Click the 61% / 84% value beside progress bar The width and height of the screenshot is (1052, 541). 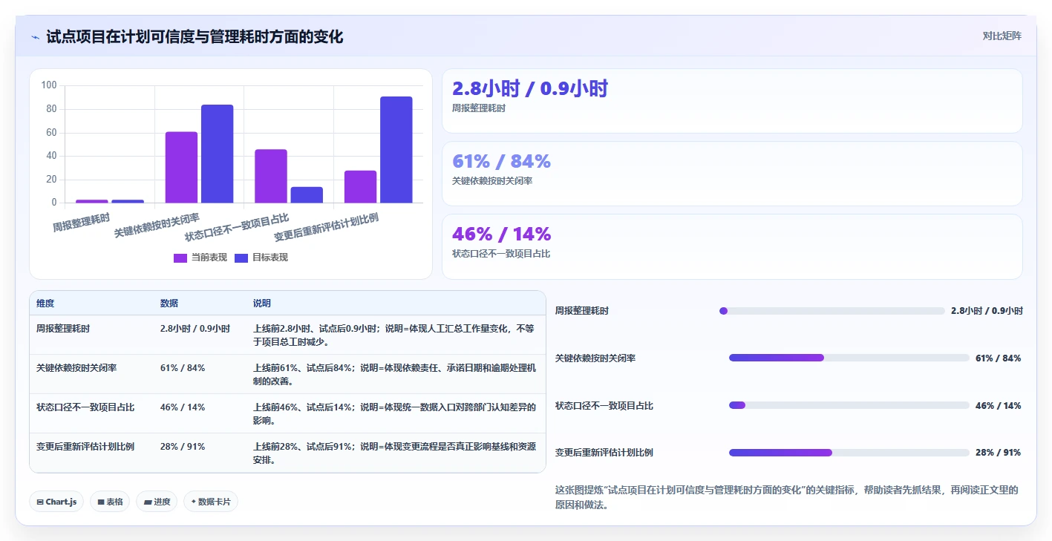(999, 358)
